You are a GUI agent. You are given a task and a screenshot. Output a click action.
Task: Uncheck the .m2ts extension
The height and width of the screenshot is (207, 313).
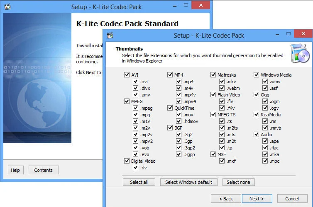222,128
